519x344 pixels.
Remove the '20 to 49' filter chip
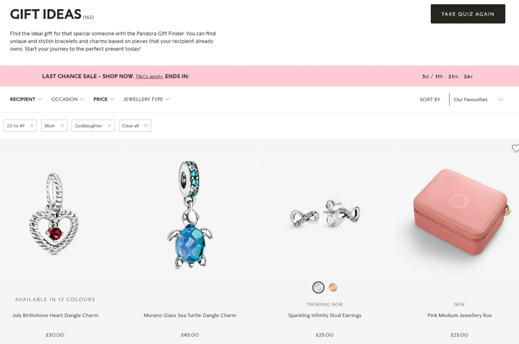pyautogui.click(x=32, y=125)
